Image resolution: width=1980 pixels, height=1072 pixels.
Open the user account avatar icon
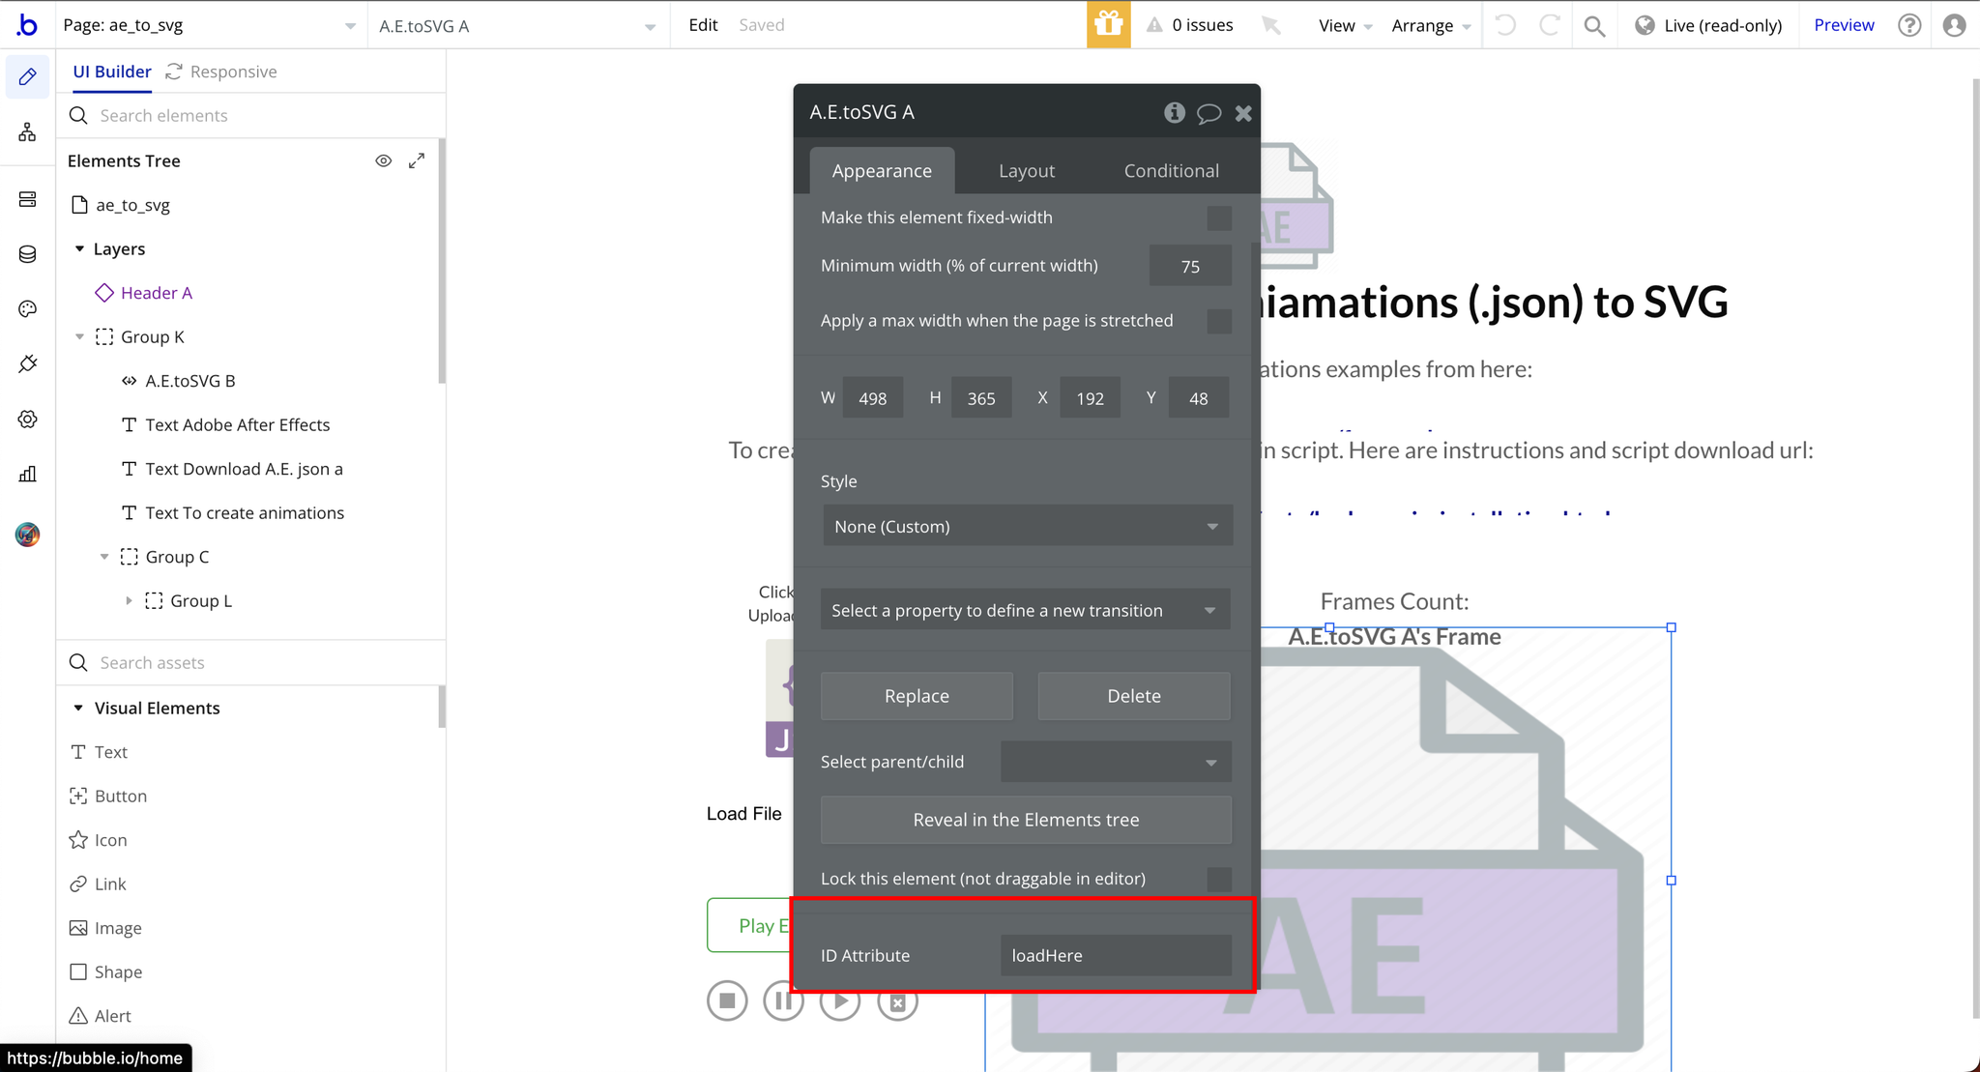pyautogui.click(x=1954, y=25)
